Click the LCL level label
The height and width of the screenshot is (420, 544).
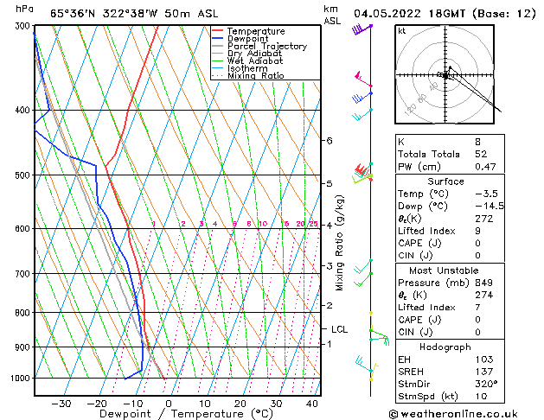point(339,329)
